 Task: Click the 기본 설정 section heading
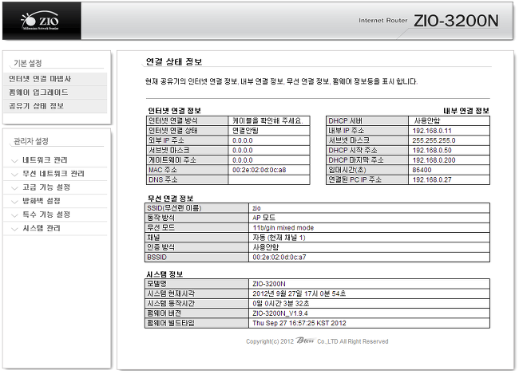pyautogui.click(x=27, y=63)
